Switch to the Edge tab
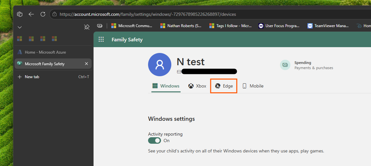 pos(224,86)
